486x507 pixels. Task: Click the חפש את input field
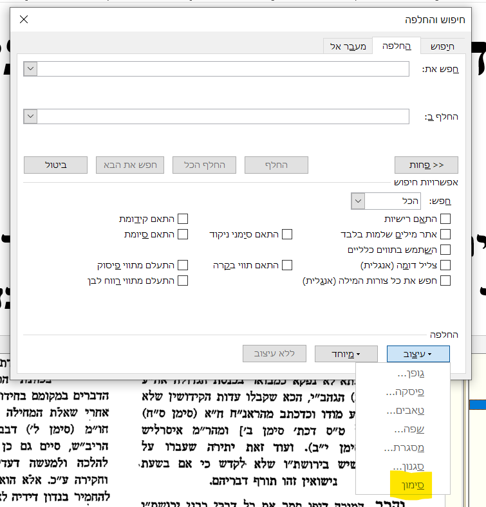(223, 69)
